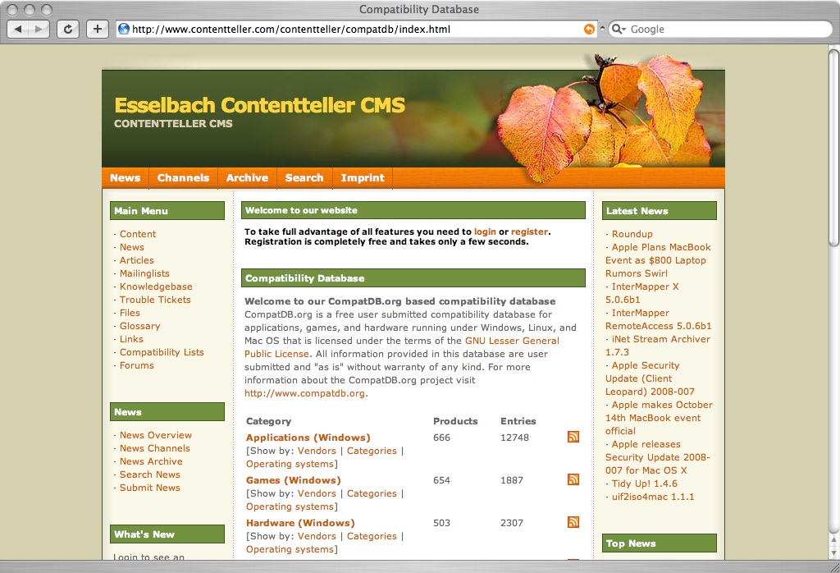This screenshot has height=573, width=840.
Task: Click the address bar URL field
Action: point(356,29)
